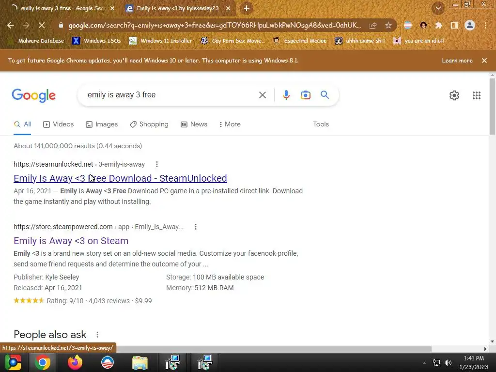
Task: Open the network tray icon
Action: [436, 363]
